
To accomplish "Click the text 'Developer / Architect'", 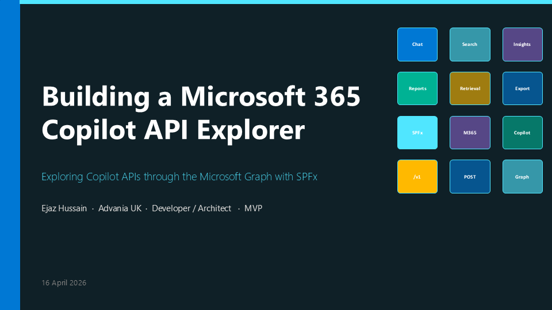I will pos(191,208).
